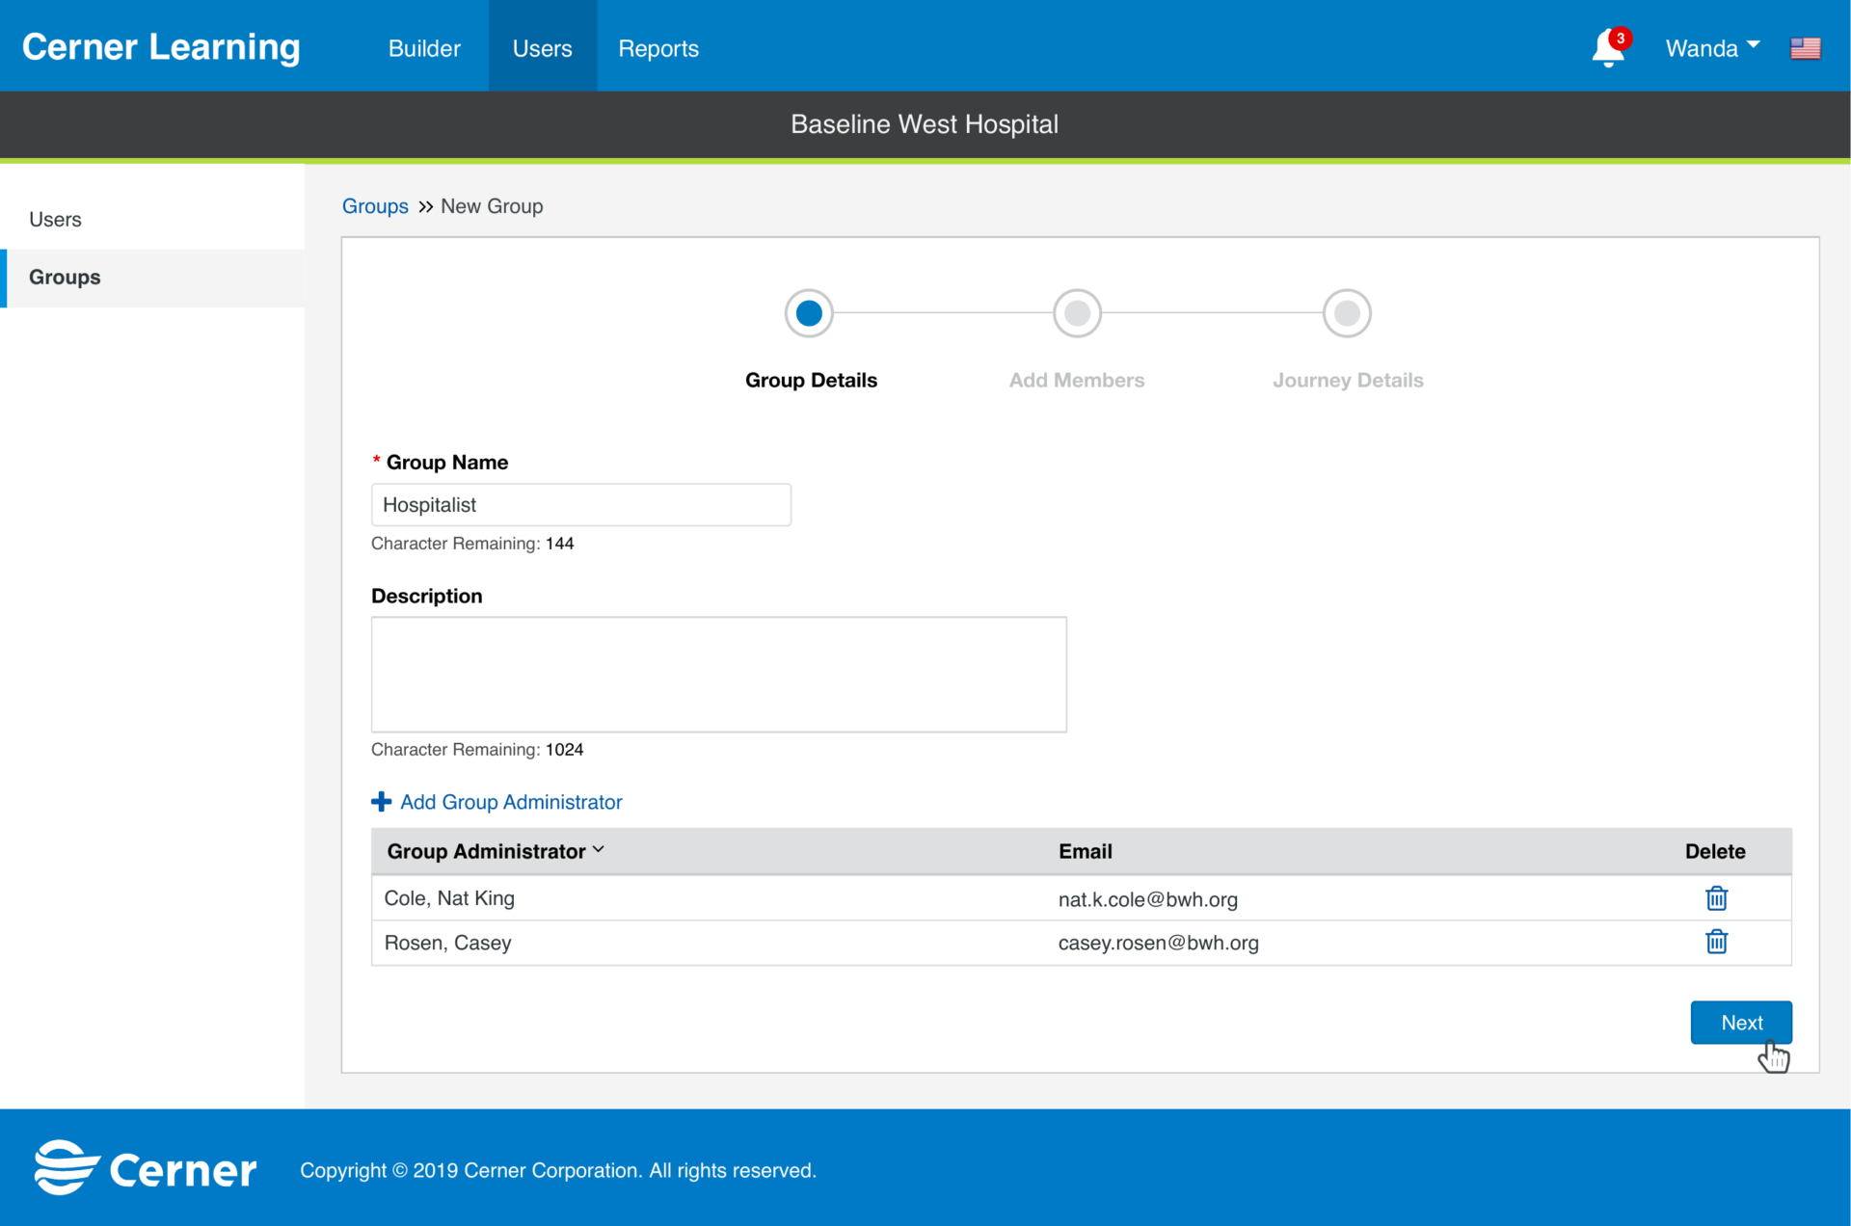The height and width of the screenshot is (1226, 1851).
Task: Open the Wanda user menu
Action: (1712, 48)
